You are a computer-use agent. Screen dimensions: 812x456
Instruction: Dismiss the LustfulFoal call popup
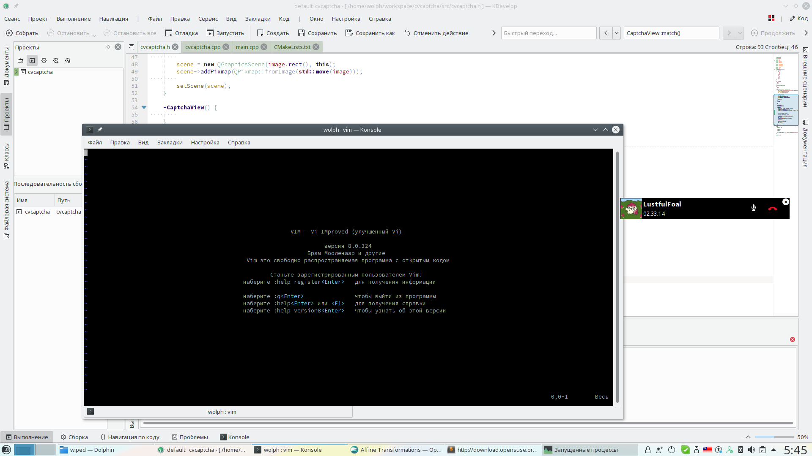(x=785, y=202)
